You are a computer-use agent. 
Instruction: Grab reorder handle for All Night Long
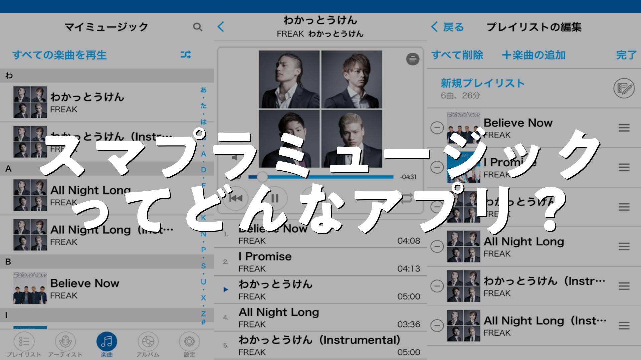(x=624, y=246)
